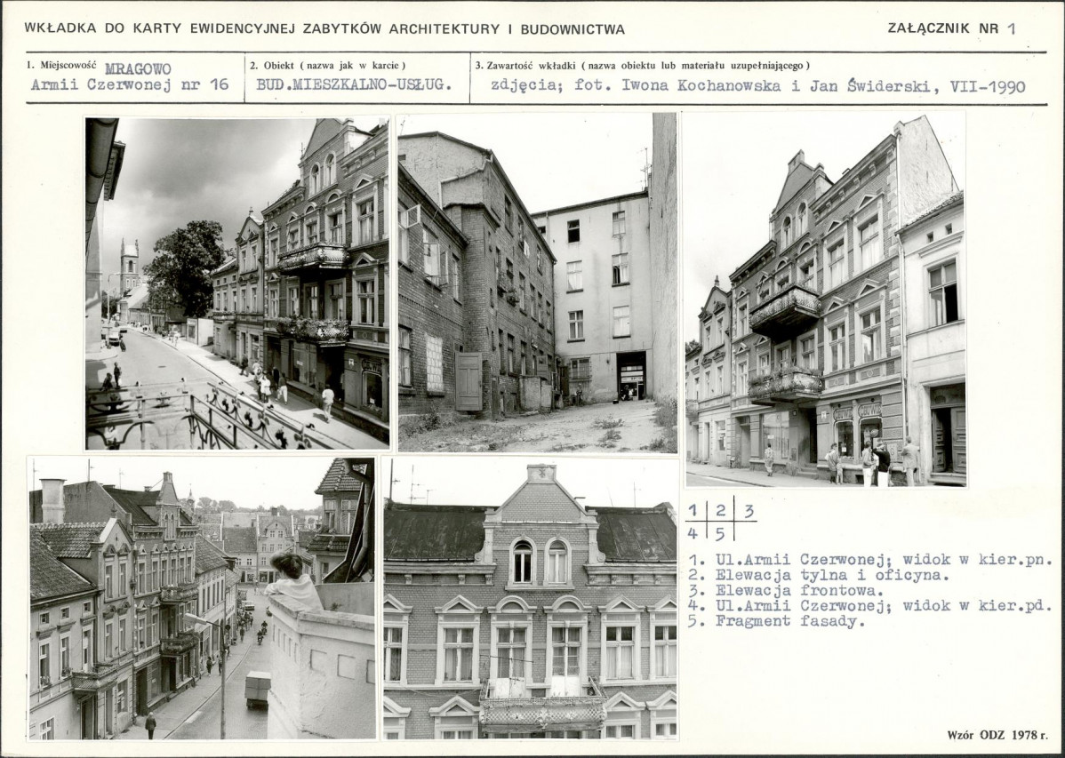The width and height of the screenshot is (1065, 758).
Task: Click the 2. Obiekt field label
Action: pos(327,66)
